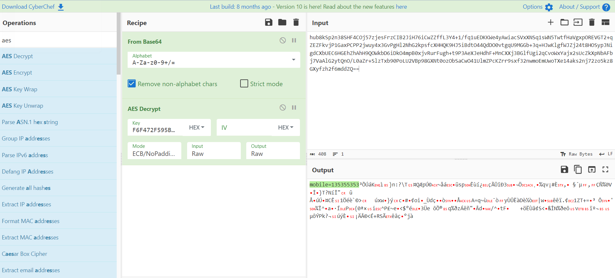615x278 pixels.
Task: Click the Download CyberChef link
Action: tap(33, 7)
